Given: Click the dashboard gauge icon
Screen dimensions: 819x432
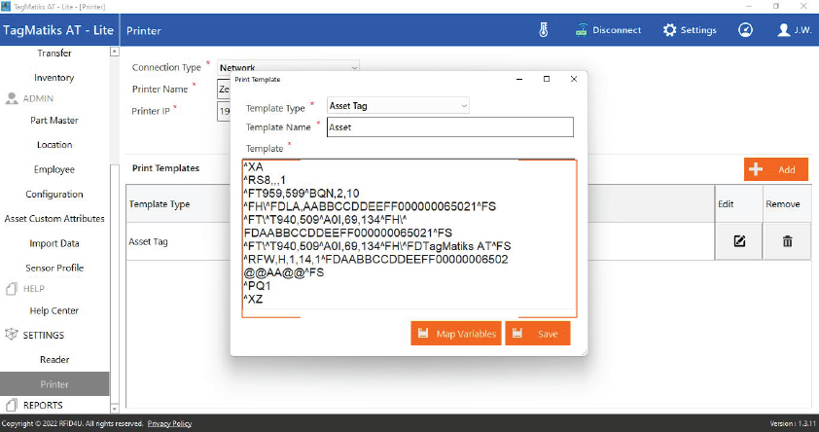Looking at the screenshot, I should 745,30.
